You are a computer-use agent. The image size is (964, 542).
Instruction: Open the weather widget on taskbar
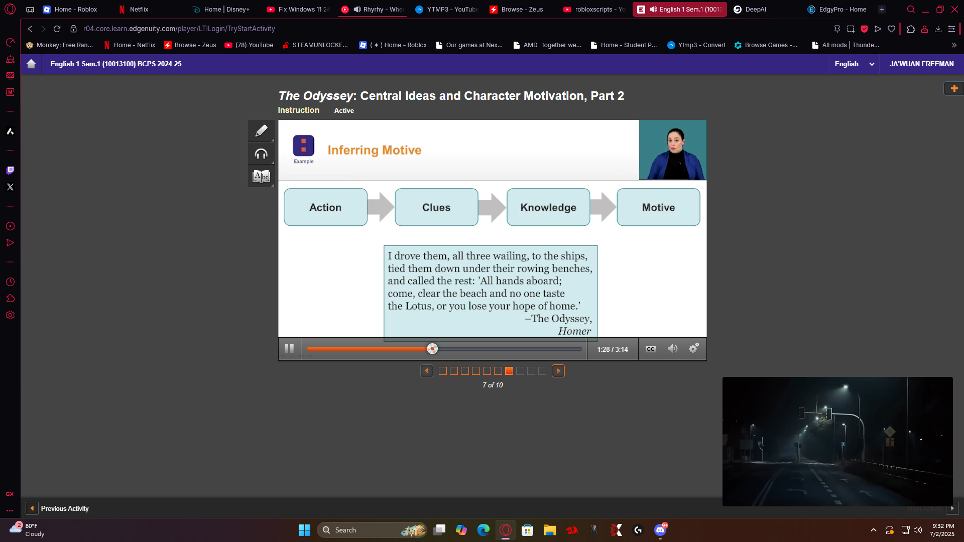(x=28, y=530)
